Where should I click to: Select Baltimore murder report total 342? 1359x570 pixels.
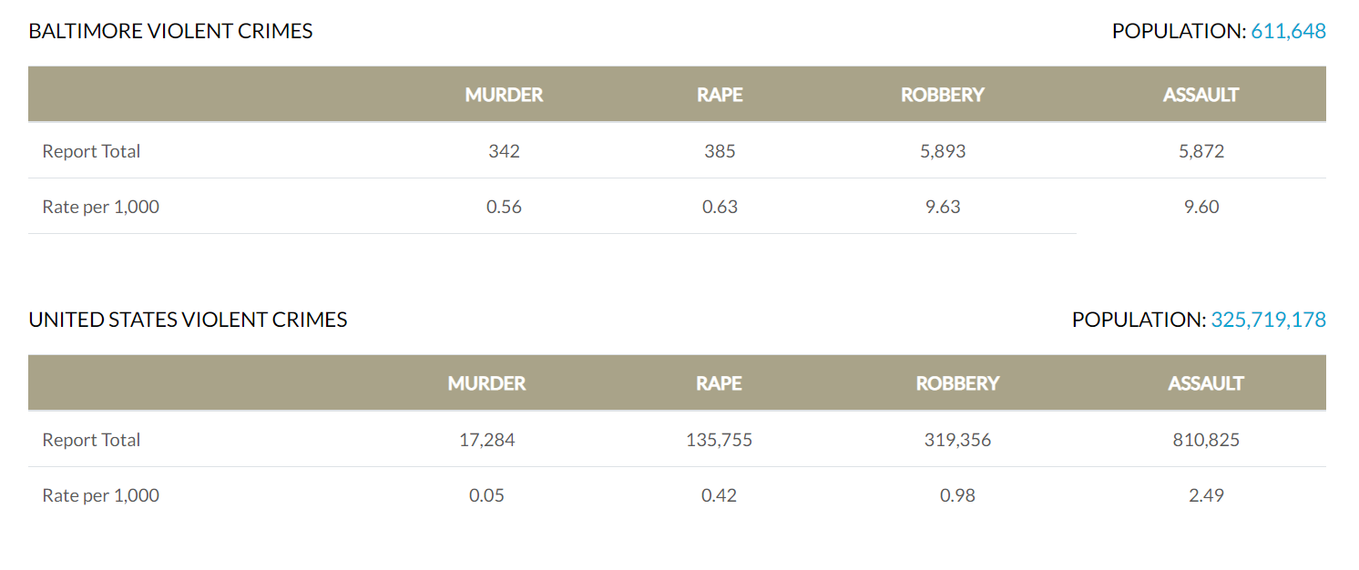click(x=504, y=151)
